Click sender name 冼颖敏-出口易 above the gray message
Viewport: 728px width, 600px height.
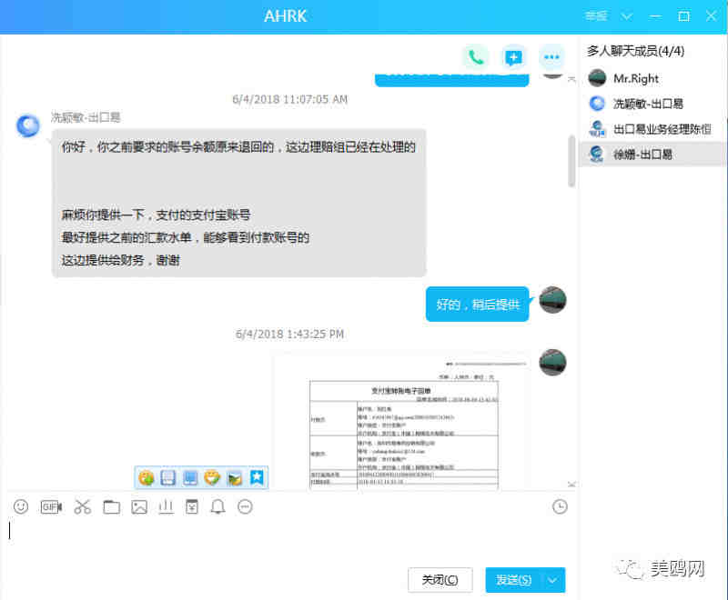click(86, 117)
